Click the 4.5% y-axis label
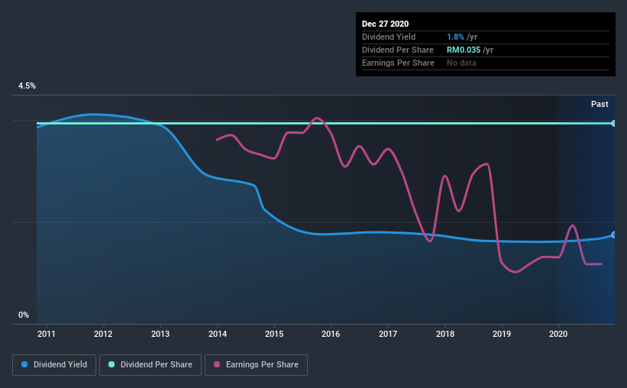 pyautogui.click(x=27, y=86)
